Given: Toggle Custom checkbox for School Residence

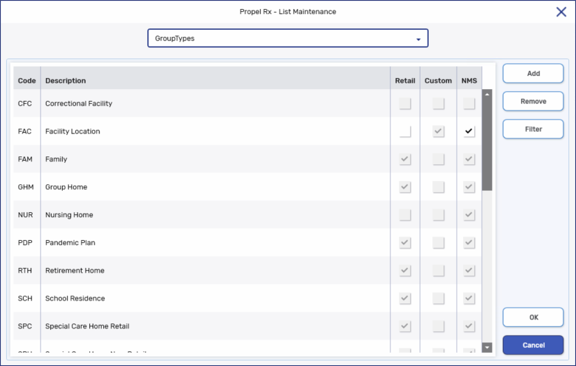Looking at the screenshot, I should (438, 299).
